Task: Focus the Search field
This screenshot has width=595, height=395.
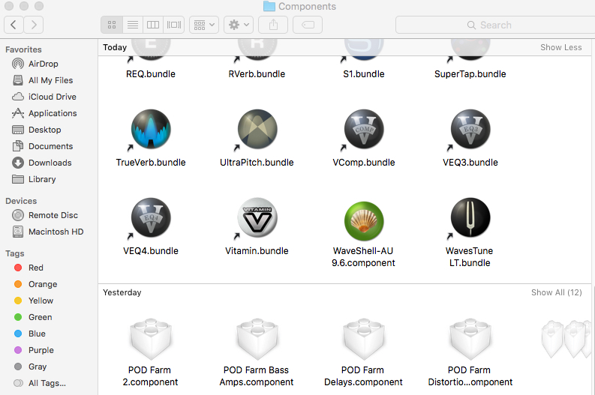Action: pyautogui.click(x=495, y=25)
